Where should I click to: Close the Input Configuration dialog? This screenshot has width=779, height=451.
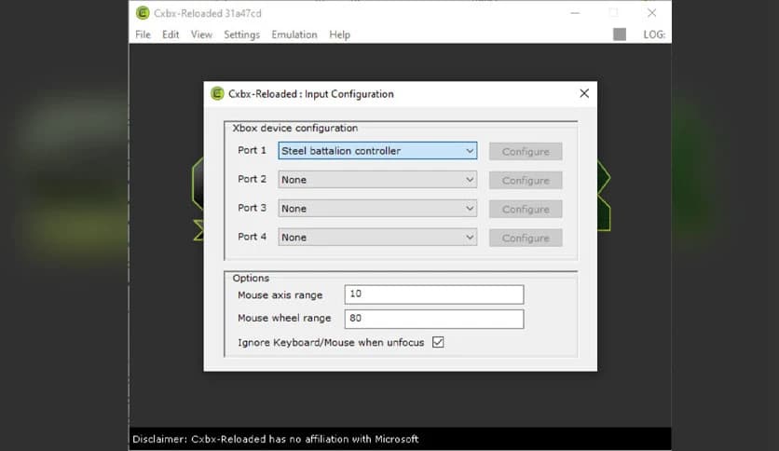(584, 93)
